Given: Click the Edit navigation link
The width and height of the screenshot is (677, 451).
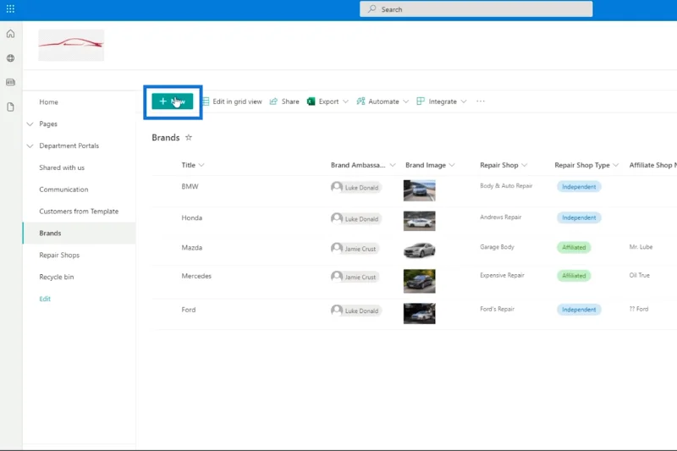Looking at the screenshot, I should (x=45, y=299).
